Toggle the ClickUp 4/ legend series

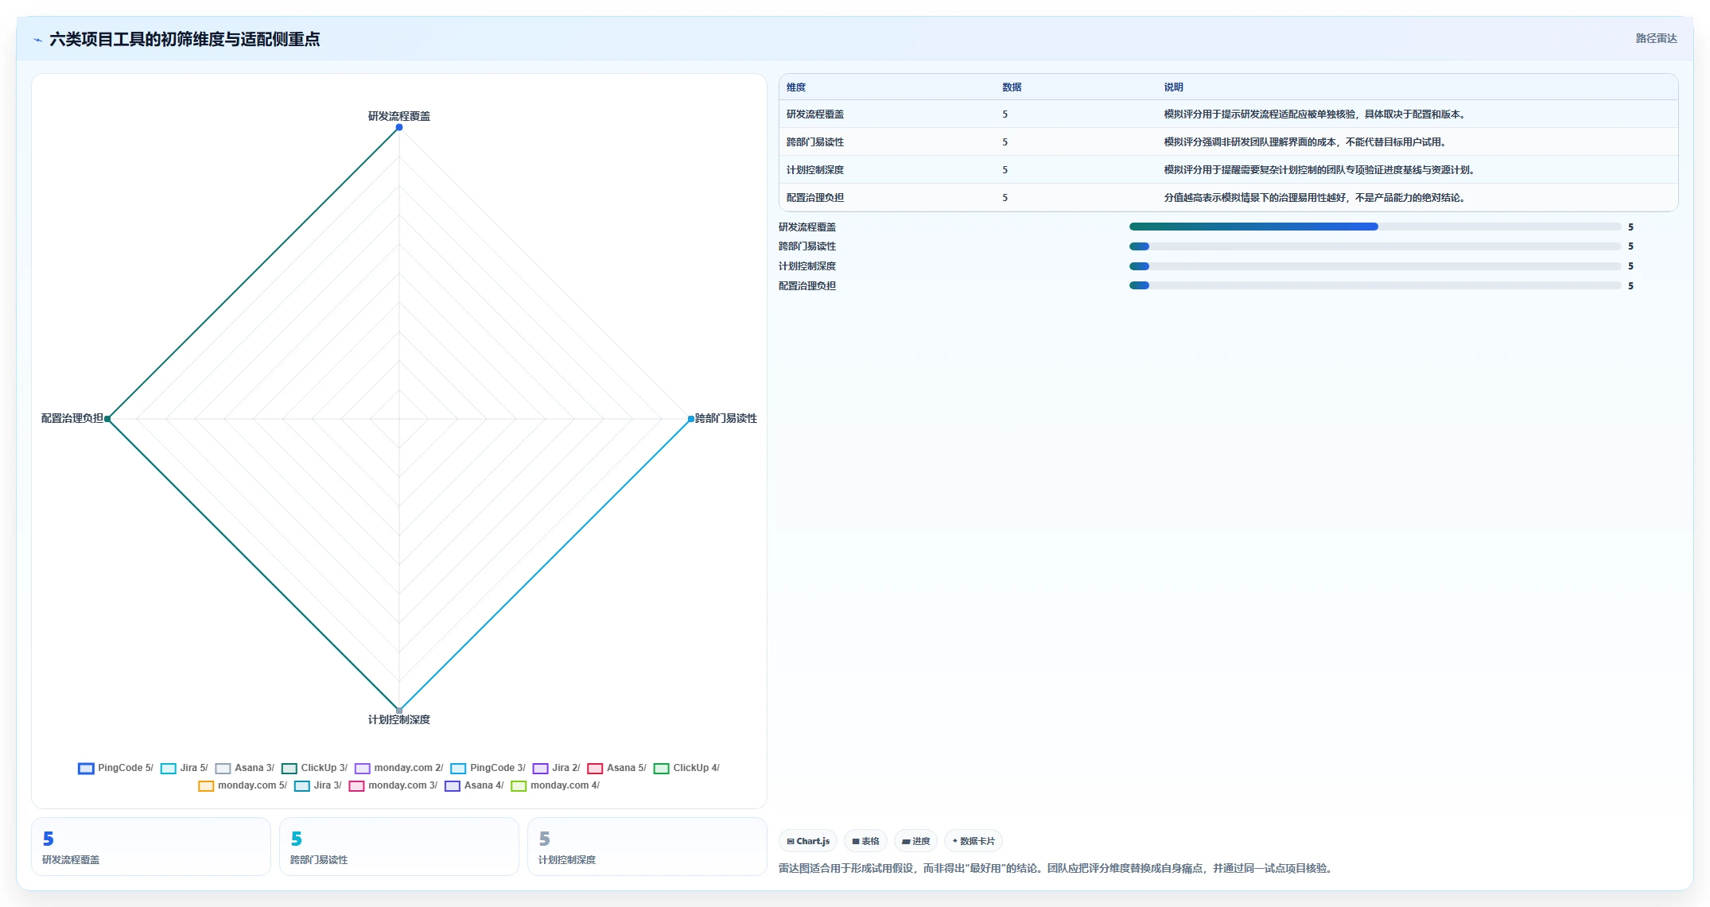click(x=686, y=768)
